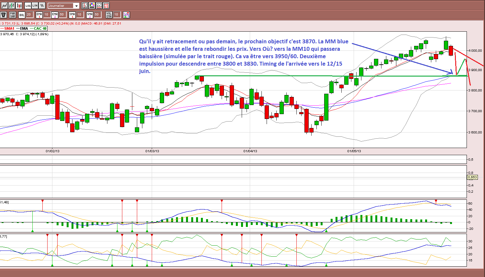Click the 01/03/13 date label
The image size is (485, 277).
(152, 151)
